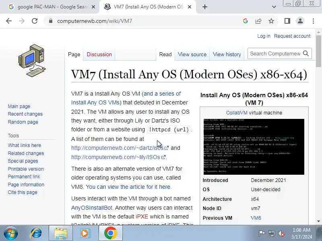
Task: Expand the tab search chevron
Action: (274, 7)
